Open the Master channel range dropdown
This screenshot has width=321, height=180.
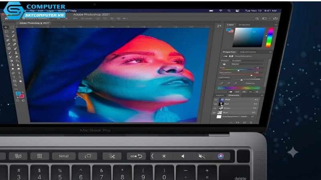[x=248, y=64]
